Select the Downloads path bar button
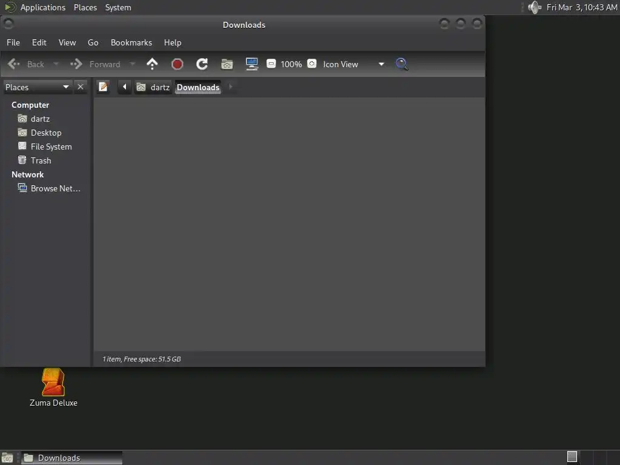 pos(198,87)
